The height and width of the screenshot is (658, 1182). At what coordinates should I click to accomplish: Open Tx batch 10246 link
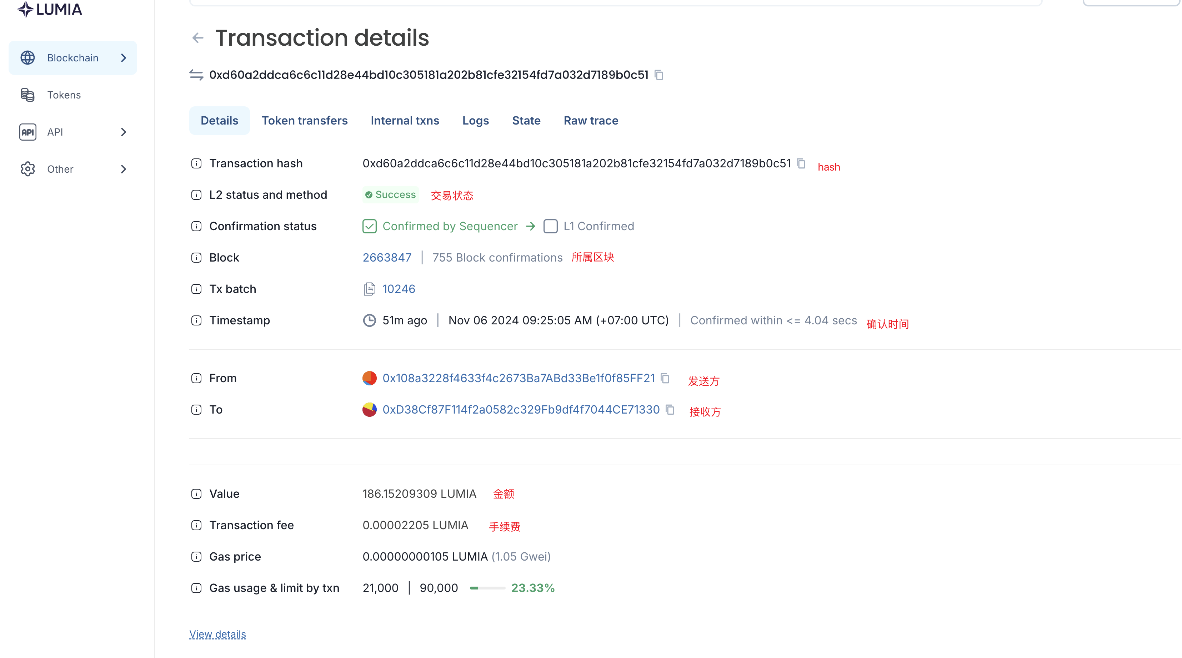pyautogui.click(x=399, y=289)
